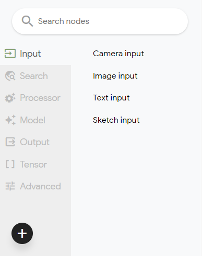
Task: Click the globe Search category icon
Action: coord(10,76)
